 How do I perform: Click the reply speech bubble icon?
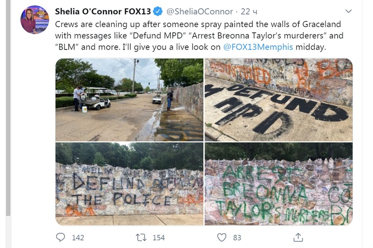tap(61, 237)
